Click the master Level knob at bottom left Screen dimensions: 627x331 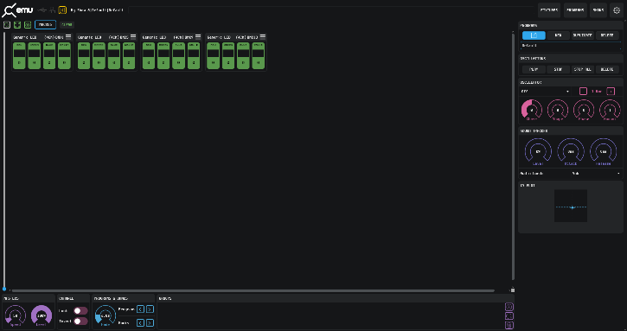[42, 315]
